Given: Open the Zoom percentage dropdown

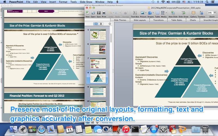Looking at the screenshot, I should pos(215,13).
